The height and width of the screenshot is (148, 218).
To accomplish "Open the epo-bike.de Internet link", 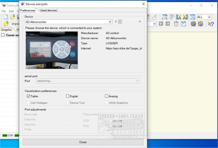I will pos(124,48).
